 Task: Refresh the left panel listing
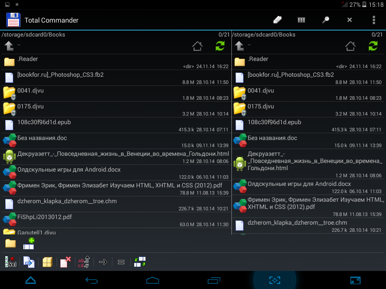click(220, 46)
